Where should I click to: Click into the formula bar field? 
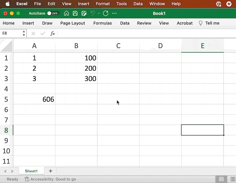pyautogui.click(x=147, y=33)
